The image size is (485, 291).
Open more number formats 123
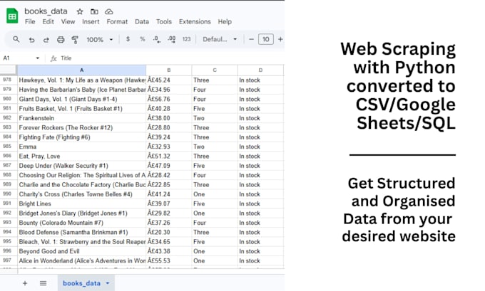click(x=187, y=39)
